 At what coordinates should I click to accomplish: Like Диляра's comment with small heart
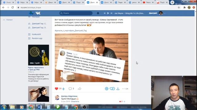120,101
